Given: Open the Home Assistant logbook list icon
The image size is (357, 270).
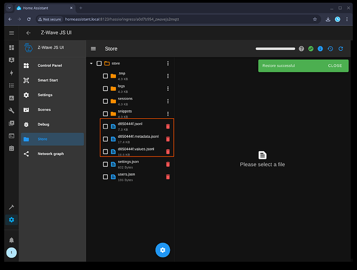Looking at the screenshot, I should pos(11,85).
